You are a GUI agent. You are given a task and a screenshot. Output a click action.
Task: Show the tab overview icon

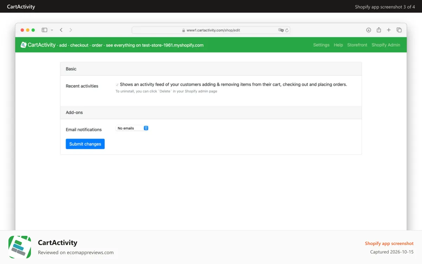[x=399, y=30]
